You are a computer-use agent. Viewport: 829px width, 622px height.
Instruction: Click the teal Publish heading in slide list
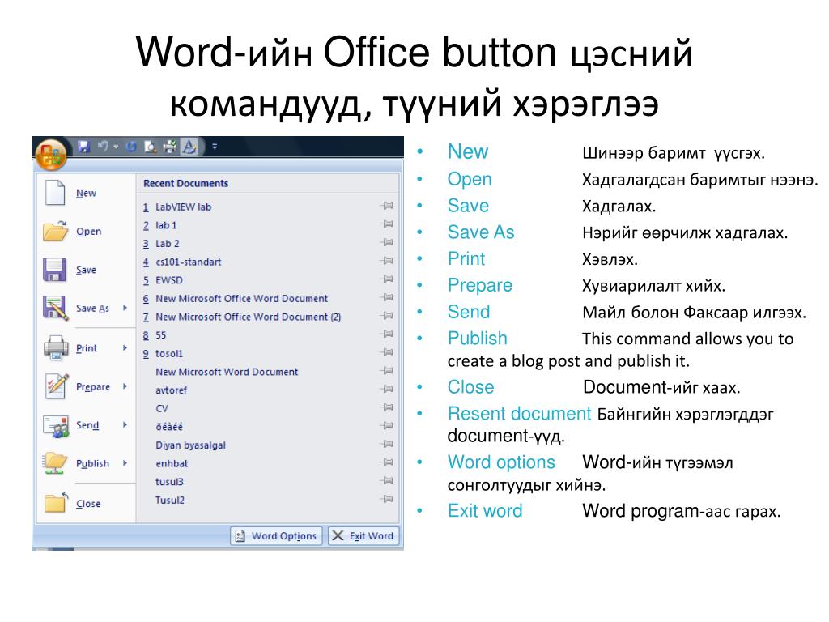(478, 338)
